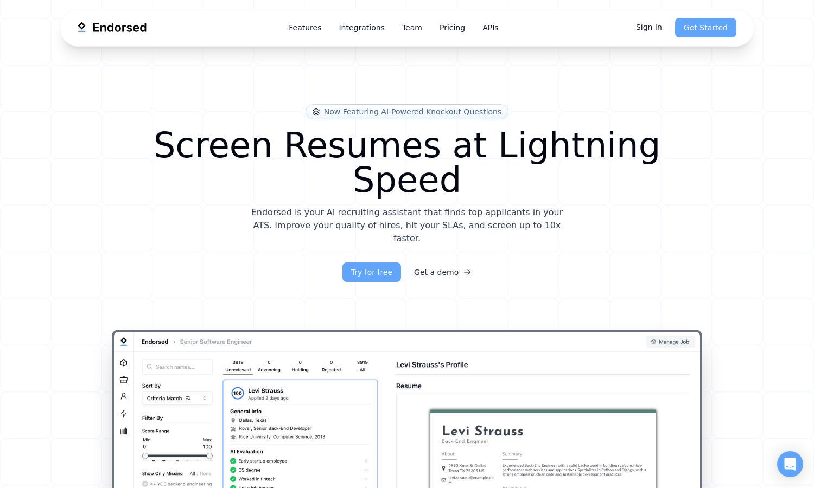The image size is (814, 488).
Task: Click the Sign In link
Action: click(x=648, y=27)
